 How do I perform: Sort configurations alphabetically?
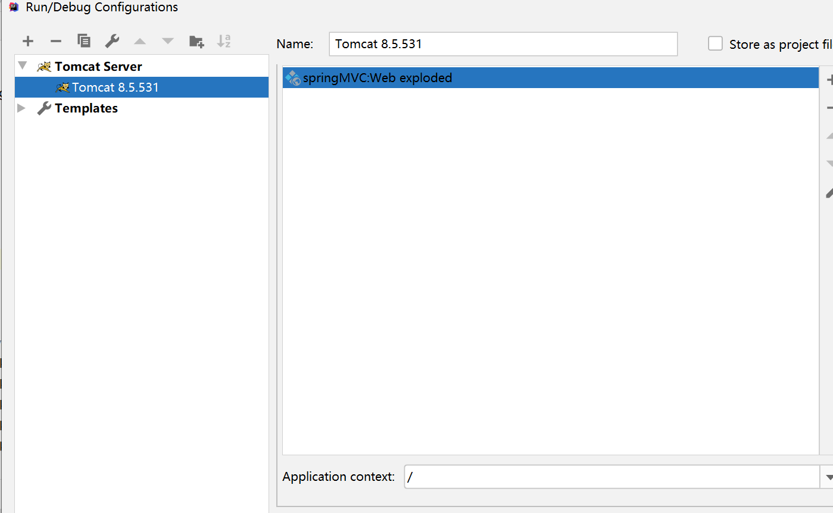[224, 41]
